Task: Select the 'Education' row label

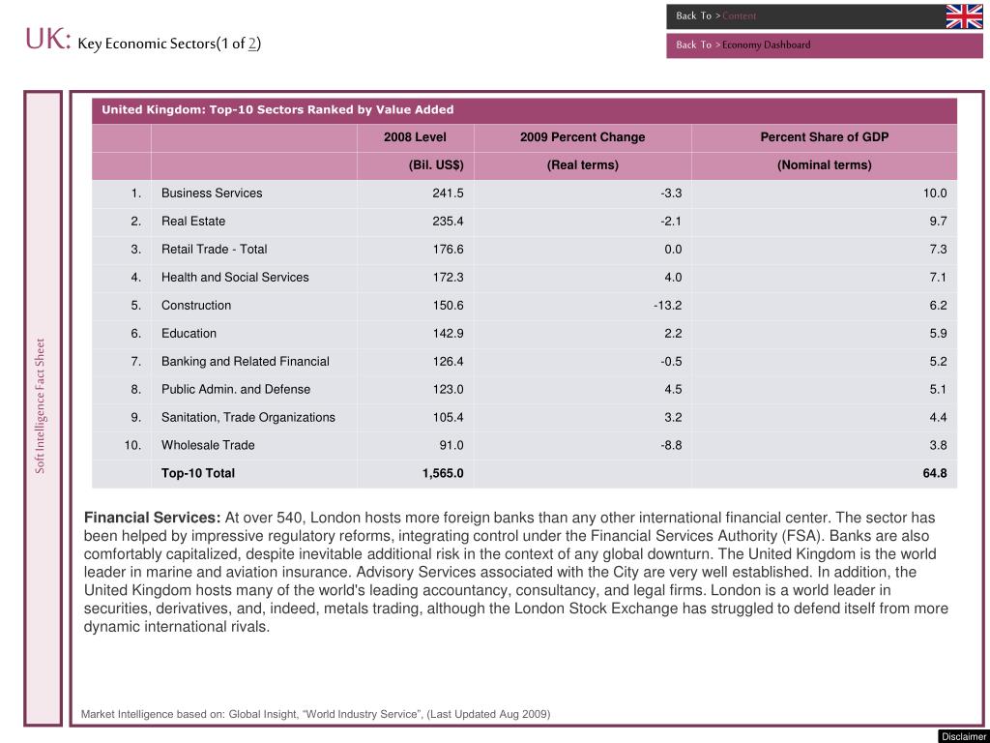Action: click(x=189, y=333)
